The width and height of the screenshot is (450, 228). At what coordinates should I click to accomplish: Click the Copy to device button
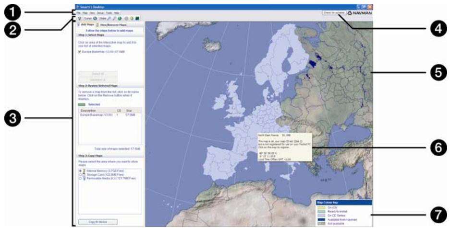click(x=98, y=222)
